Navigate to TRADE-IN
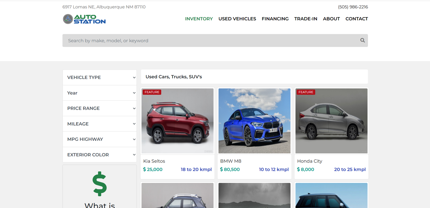Image resolution: width=430 pixels, height=208 pixels. coord(306,19)
